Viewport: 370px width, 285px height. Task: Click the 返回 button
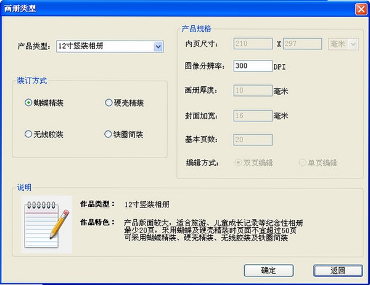[338, 270]
